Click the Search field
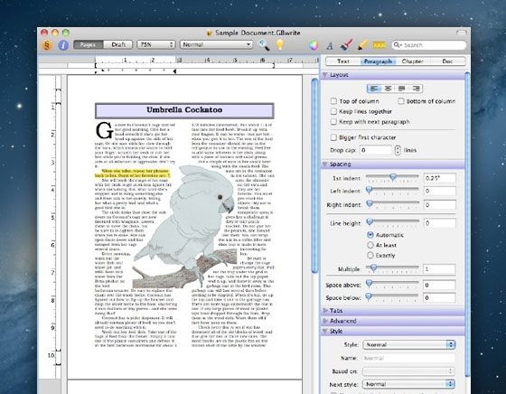The image size is (506, 394). (429, 45)
